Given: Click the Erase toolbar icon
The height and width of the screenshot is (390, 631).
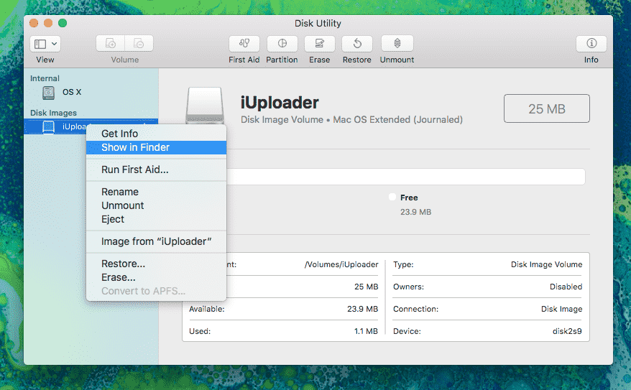Looking at the screenshot, I should (x=320, y=43).
